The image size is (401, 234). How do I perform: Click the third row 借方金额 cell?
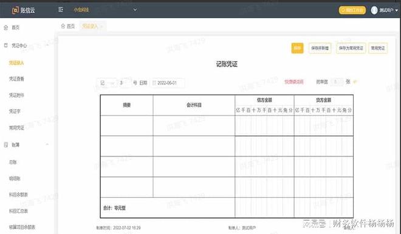point(264,166)
